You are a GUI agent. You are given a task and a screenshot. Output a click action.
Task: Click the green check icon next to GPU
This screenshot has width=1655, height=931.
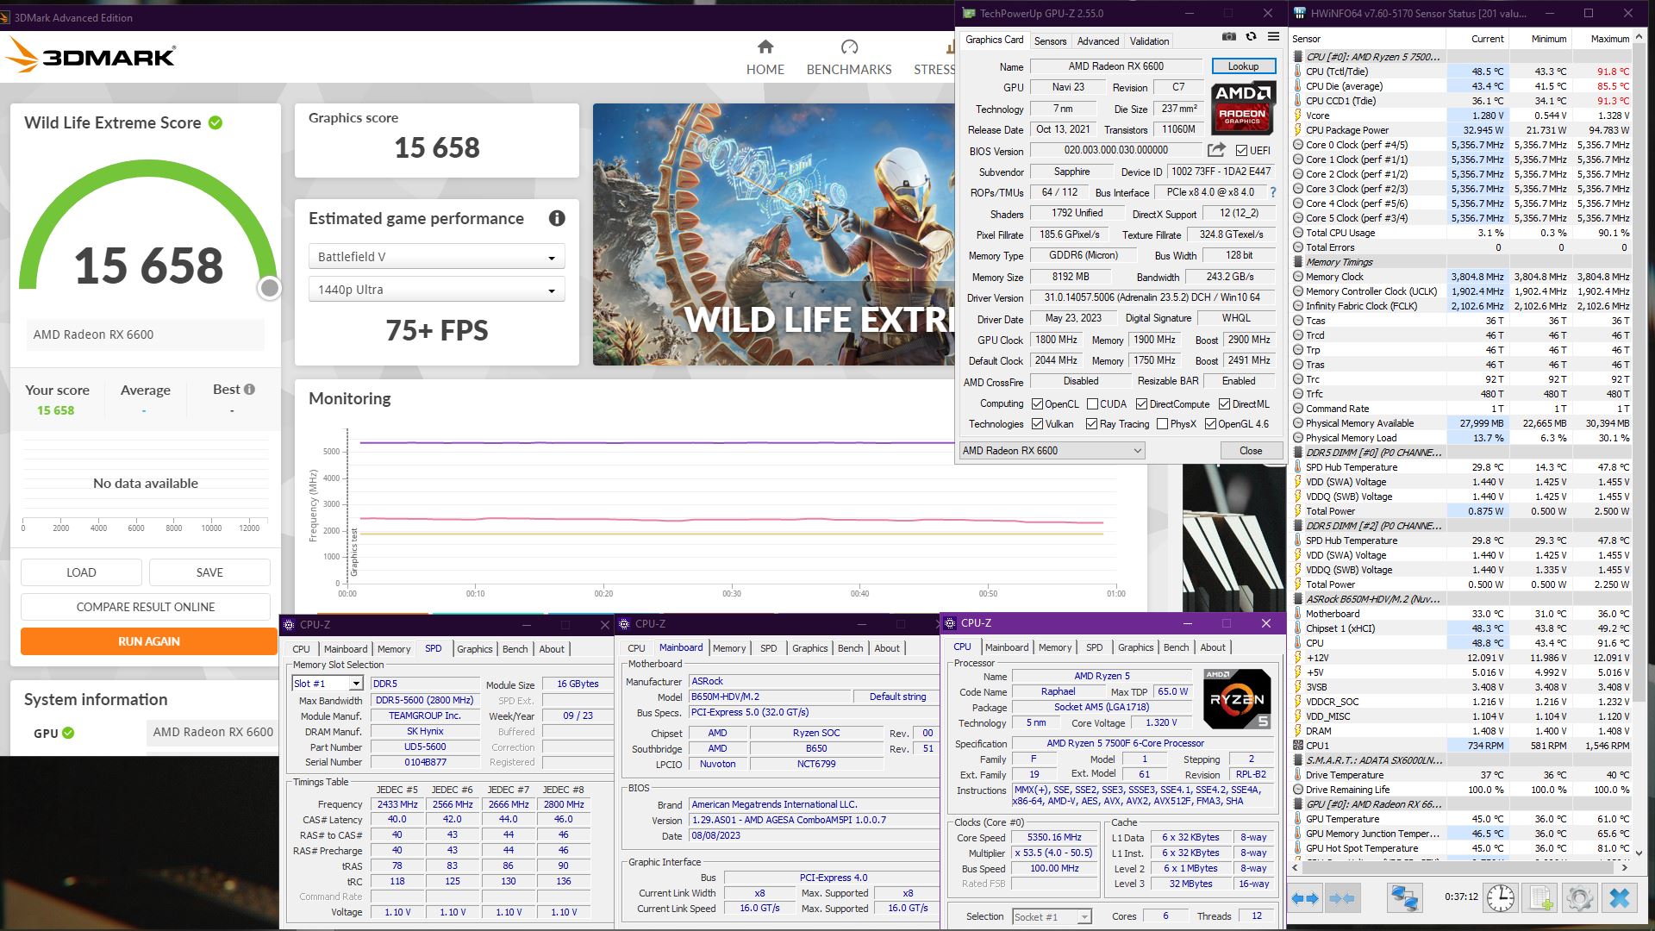(68, 734)
